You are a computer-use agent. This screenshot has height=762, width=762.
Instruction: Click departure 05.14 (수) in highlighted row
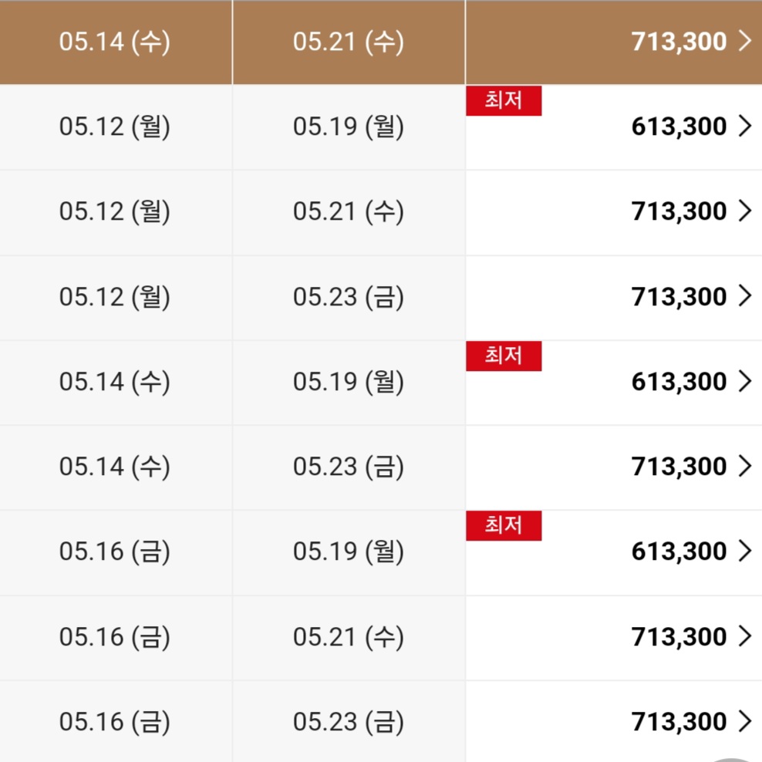tap(115, 42)
